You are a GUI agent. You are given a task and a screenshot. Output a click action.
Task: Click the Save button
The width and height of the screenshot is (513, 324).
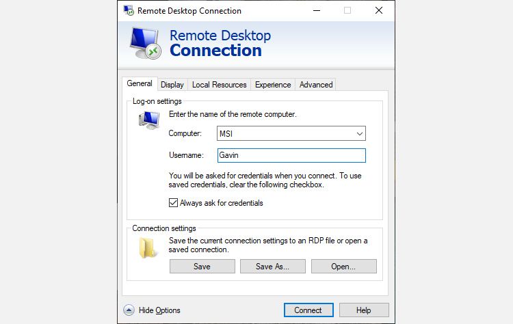[x=202, y=267]
